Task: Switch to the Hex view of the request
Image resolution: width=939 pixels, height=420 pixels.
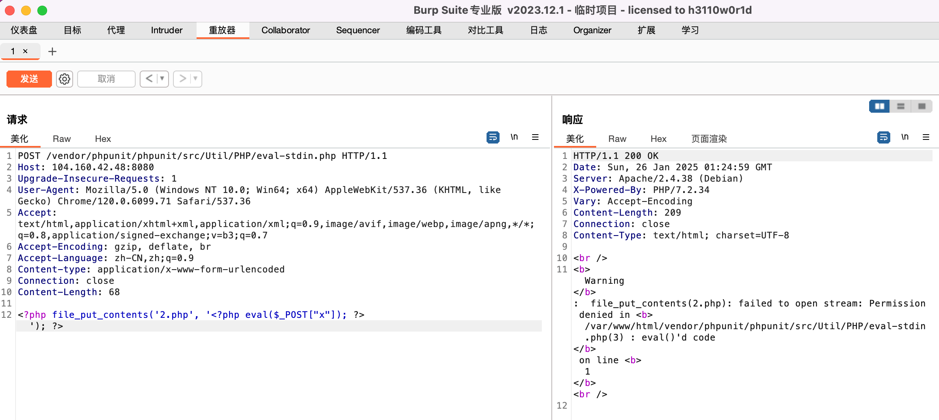Action: pyautogui.click(x=102, y=139)
